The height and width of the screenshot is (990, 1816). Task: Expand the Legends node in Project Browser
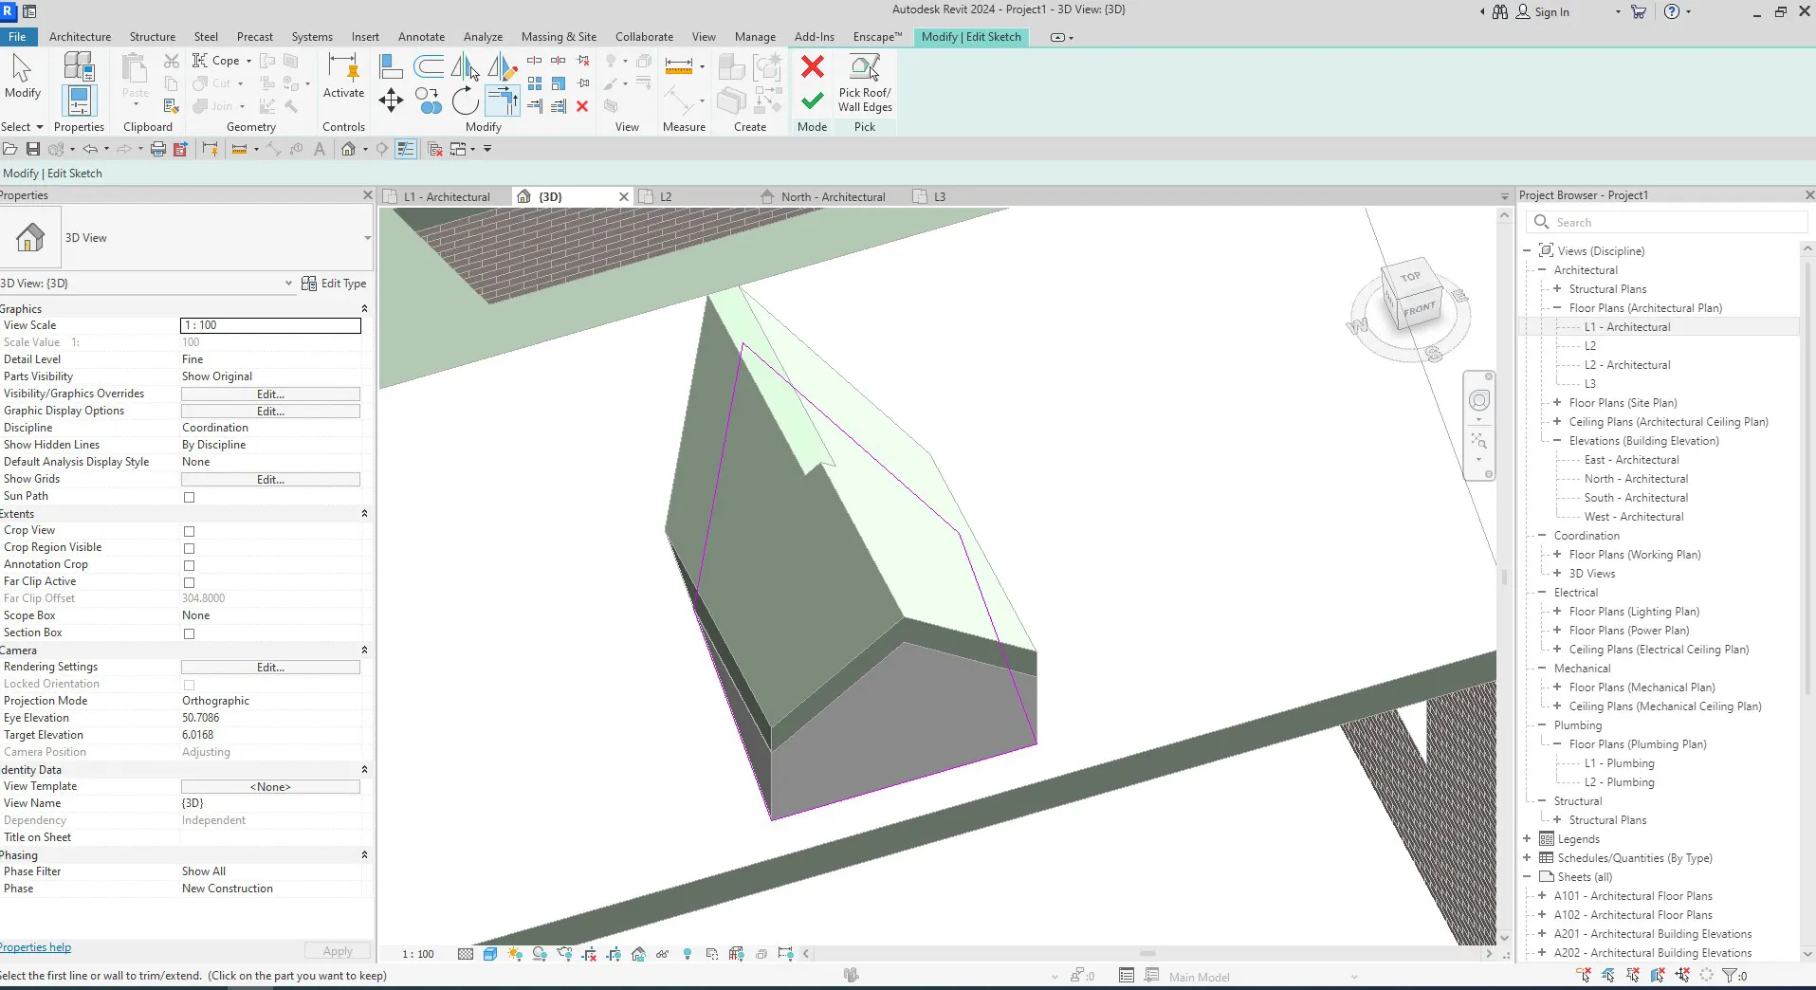pos(1527,839)
